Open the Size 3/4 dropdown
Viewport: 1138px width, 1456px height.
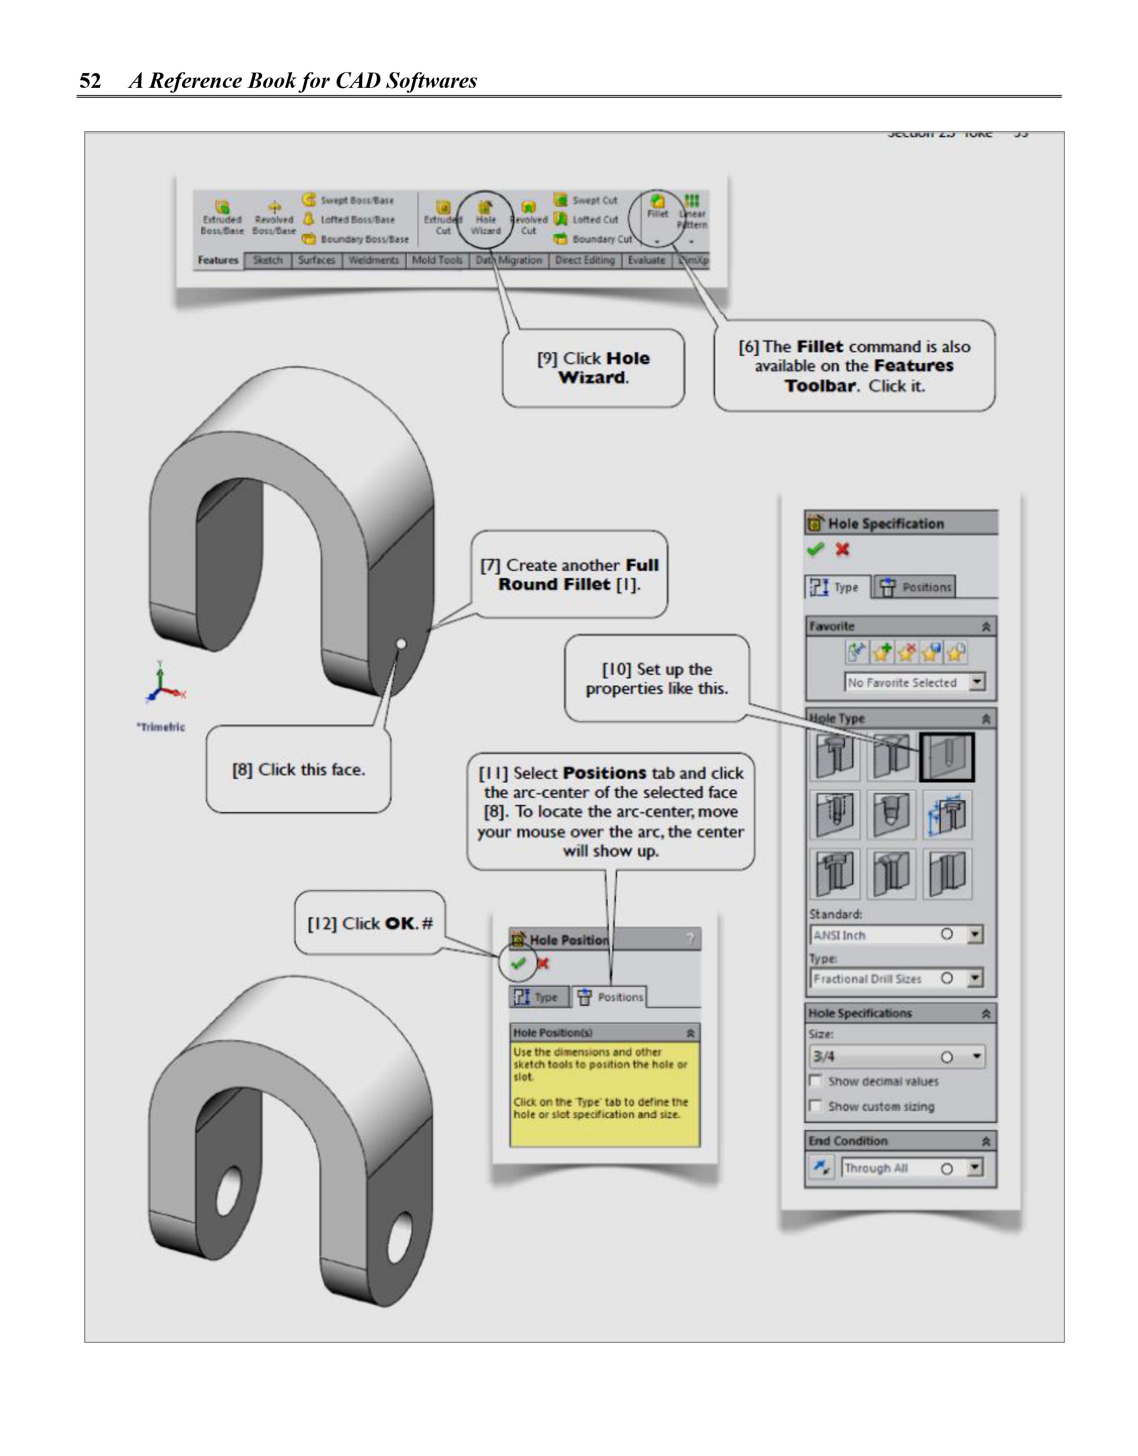977,1057
